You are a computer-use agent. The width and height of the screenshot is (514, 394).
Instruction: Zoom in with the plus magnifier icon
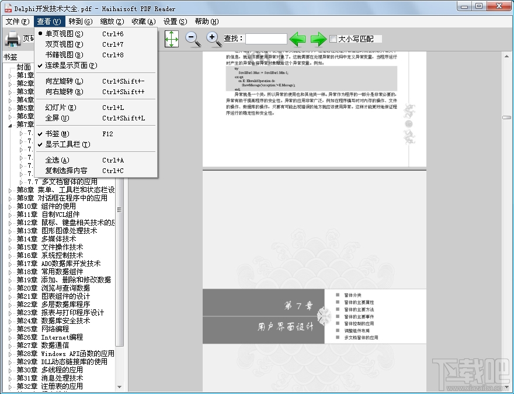tap(211, 38)
